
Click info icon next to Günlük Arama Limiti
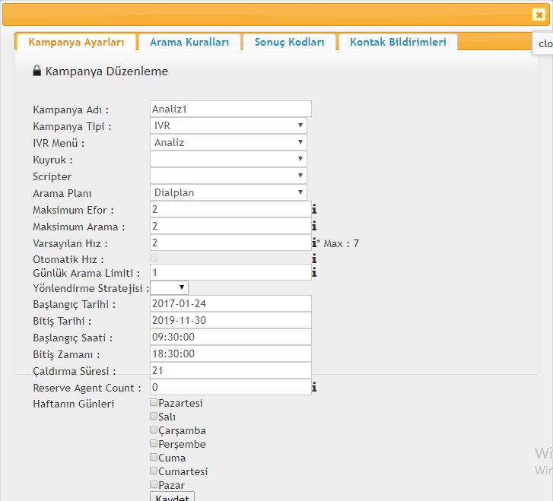tap(314, 272)
